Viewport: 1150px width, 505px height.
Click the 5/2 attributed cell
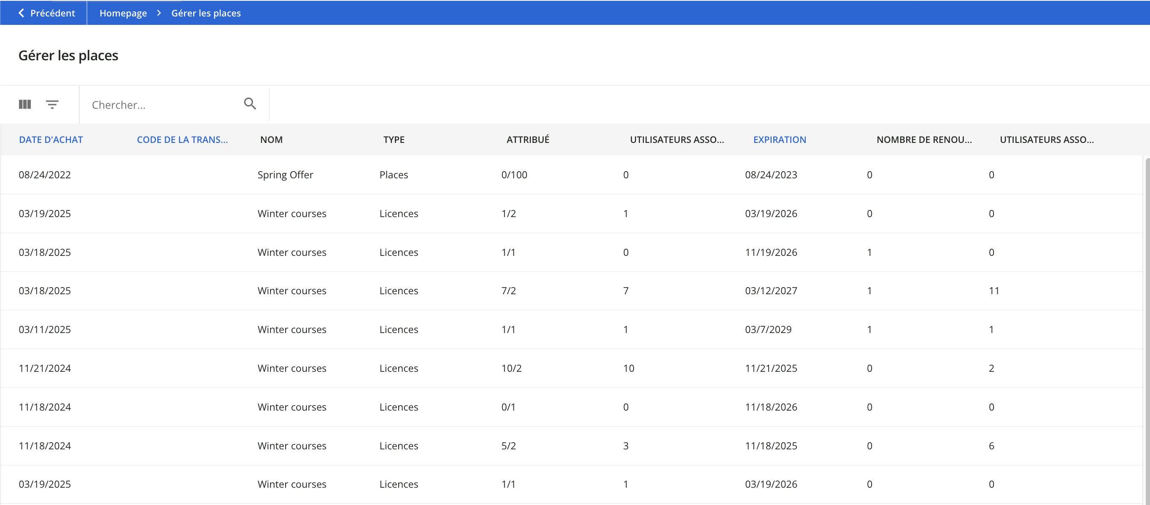(x=508, y=446)
